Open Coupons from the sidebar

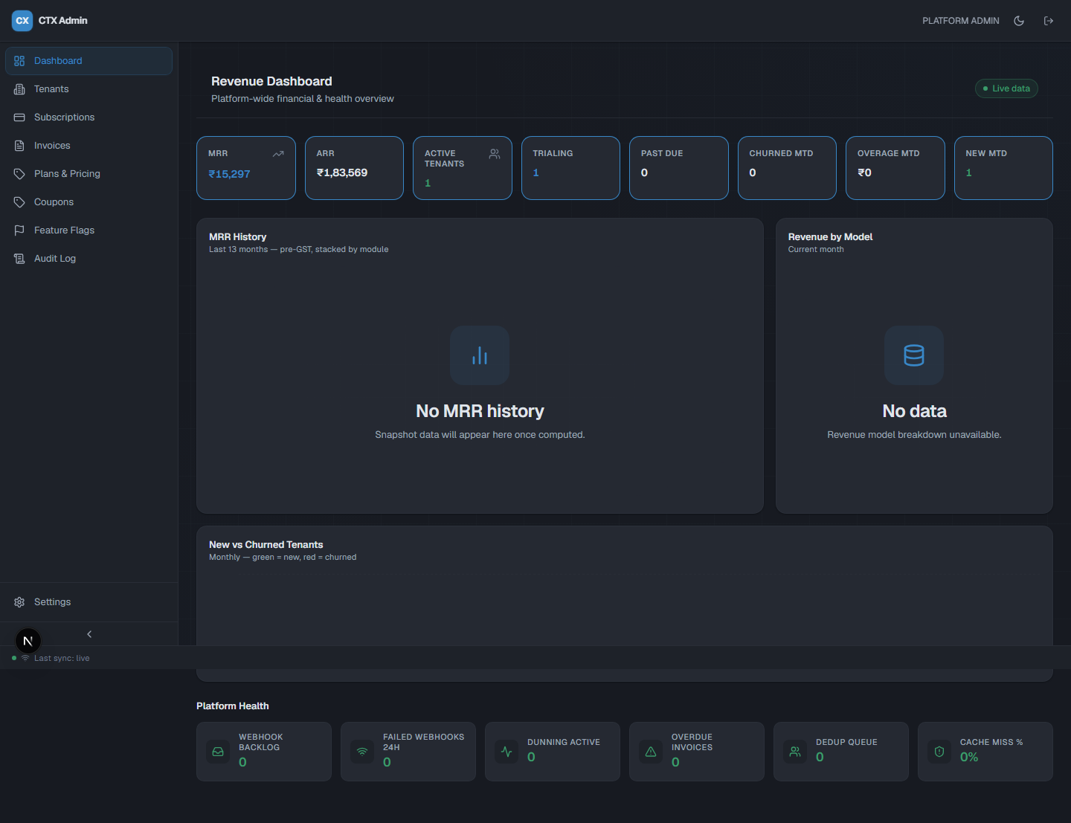89,202
